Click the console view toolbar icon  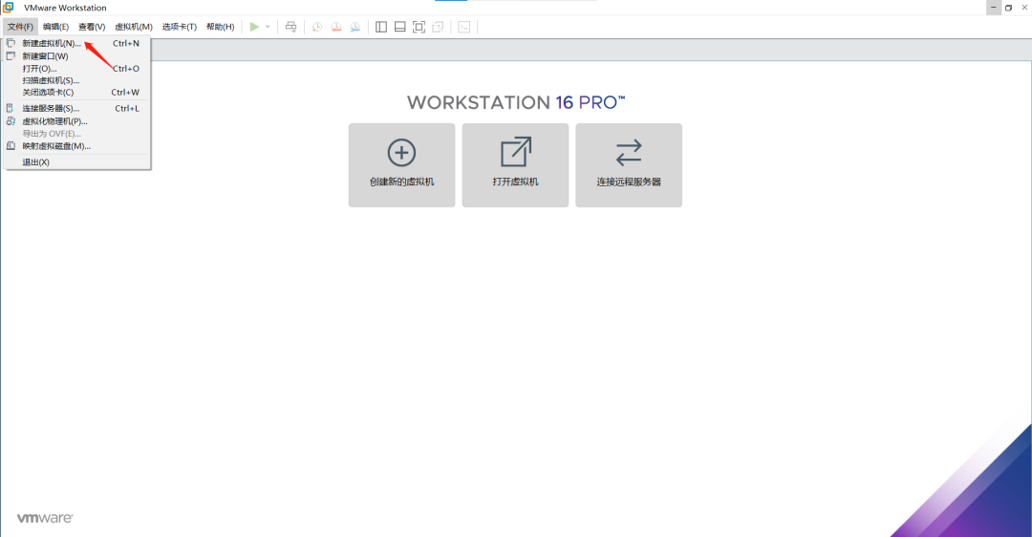[x=464, y=27]
